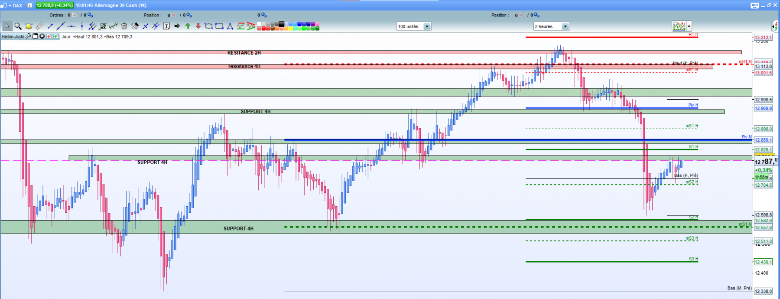Open the DAX instrument menu arrow
This screenshot has width=780, height=299.
click(10, 5)
